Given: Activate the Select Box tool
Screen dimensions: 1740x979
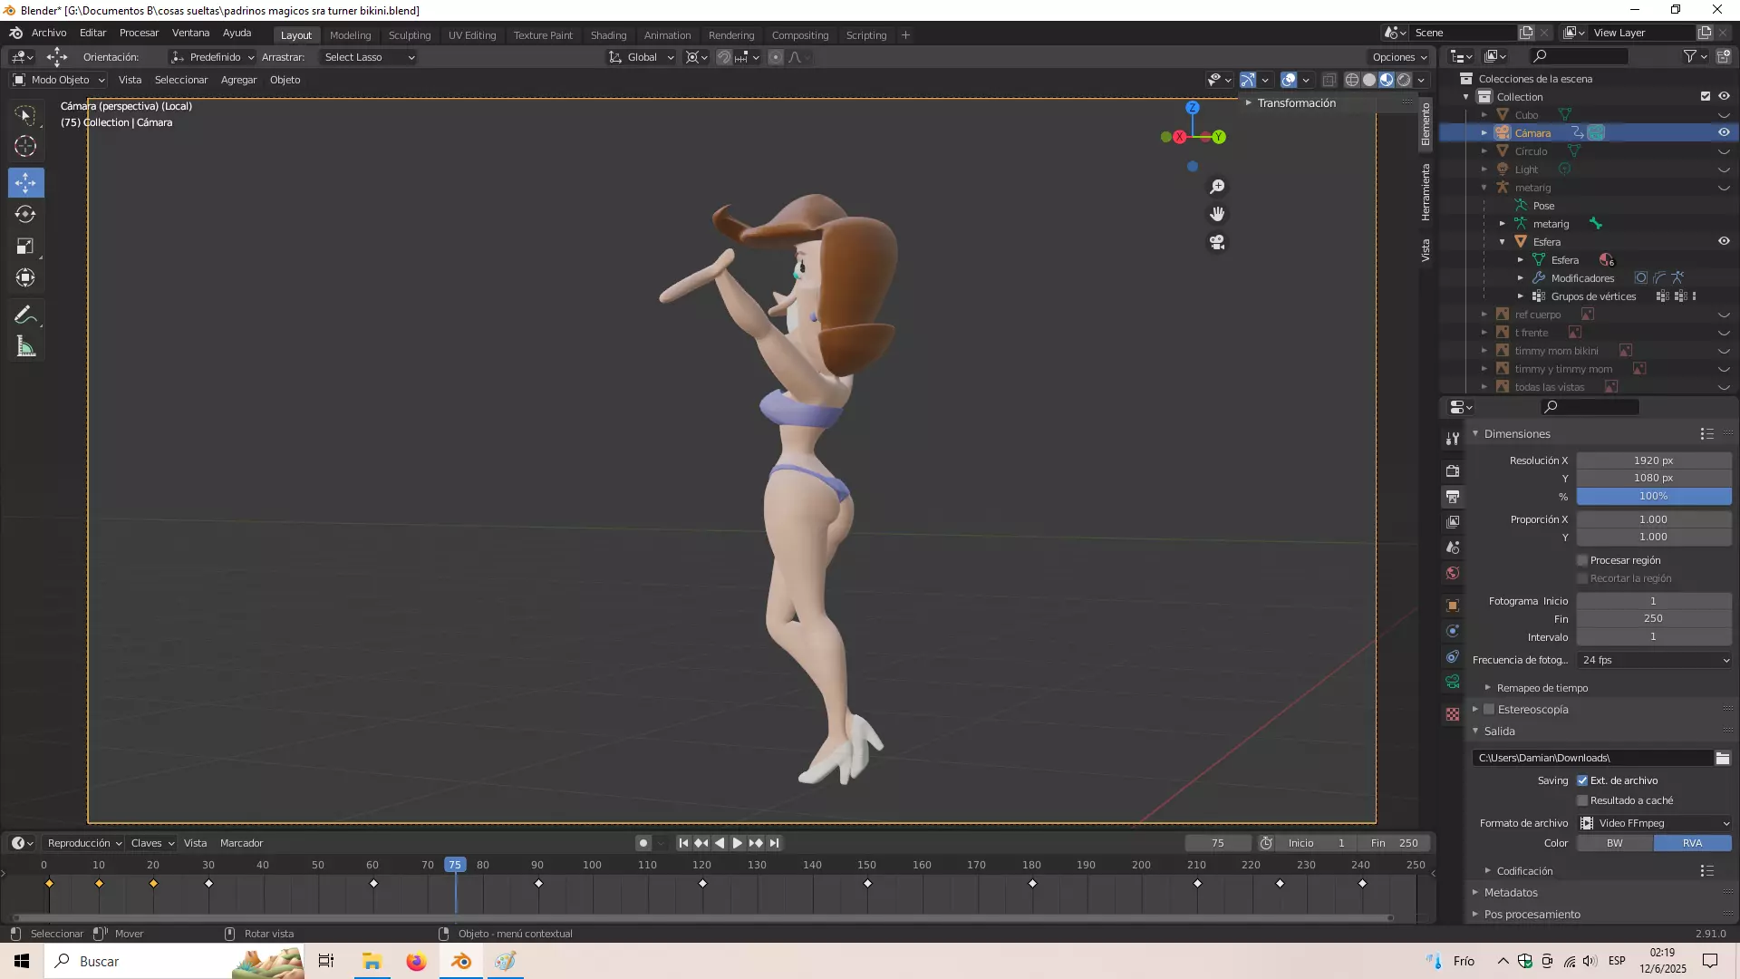Looking at the screenshot, I should (25, 115).
